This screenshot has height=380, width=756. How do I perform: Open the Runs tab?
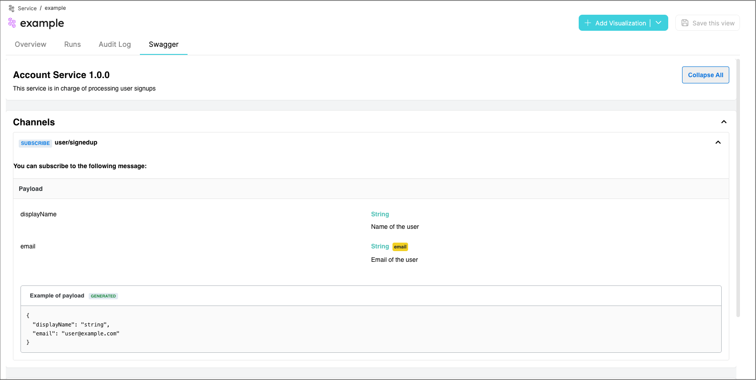[x=73, y=45]
